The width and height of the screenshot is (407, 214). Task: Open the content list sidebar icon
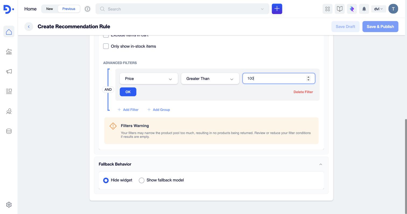tap(9, 92)
